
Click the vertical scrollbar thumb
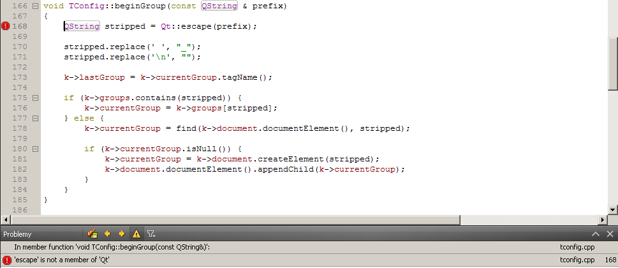(x=614, y=64)
